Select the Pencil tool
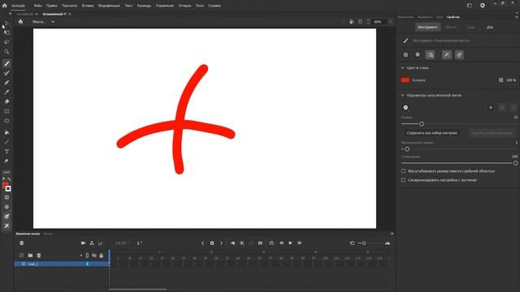Image resolution: width=520 pixels, height=292 pixels. pyautogui.click(x=6, y=83)
